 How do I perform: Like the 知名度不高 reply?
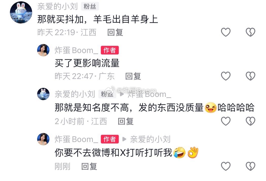(x=226, y=121)
